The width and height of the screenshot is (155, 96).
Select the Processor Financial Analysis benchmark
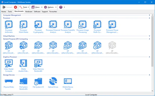coord(53,27)
